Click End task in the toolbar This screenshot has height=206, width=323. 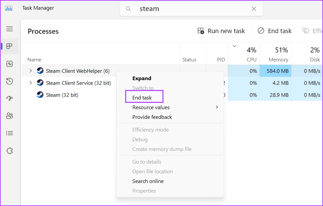[x=275, y=31]
